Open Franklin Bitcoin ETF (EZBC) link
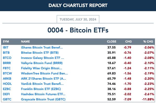The height and width of the screenshot is (103, 156). tap(41, 89)
